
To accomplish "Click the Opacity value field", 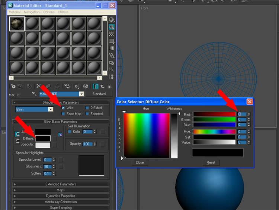I will pos(87,144).
